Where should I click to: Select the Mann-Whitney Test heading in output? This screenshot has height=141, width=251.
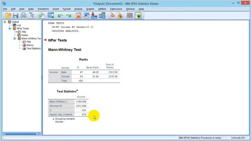(65, 50)
